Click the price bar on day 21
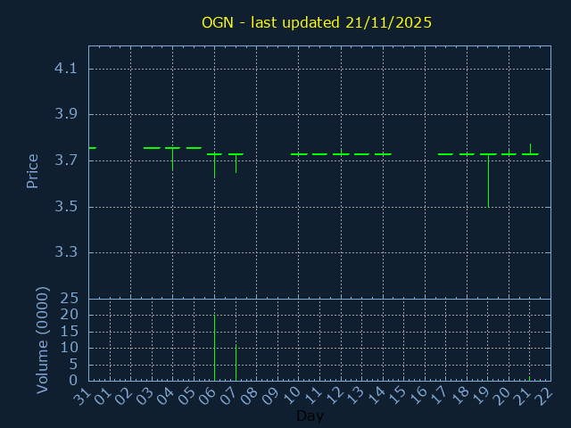 [530, 149]
